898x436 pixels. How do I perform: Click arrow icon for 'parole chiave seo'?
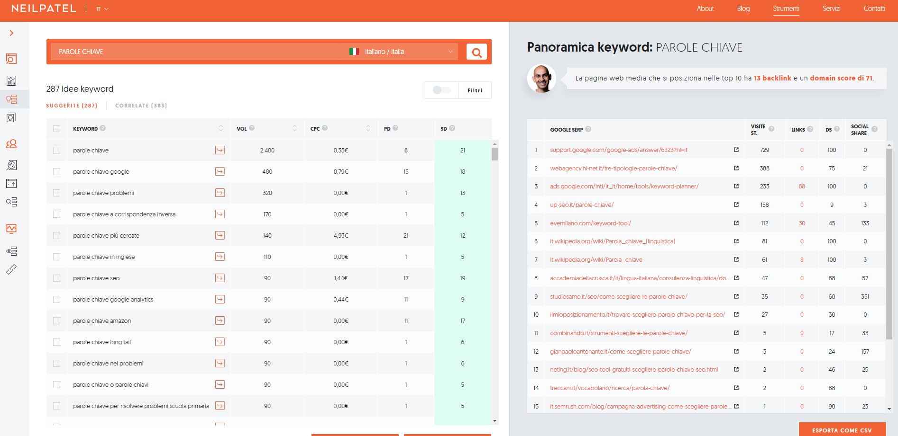click(220, 278)
